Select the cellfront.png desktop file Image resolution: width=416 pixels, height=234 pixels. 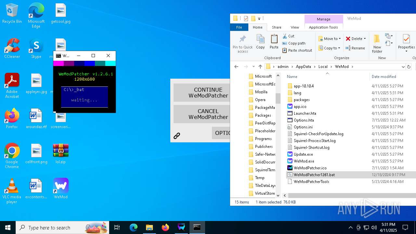(x=36, y=154)
